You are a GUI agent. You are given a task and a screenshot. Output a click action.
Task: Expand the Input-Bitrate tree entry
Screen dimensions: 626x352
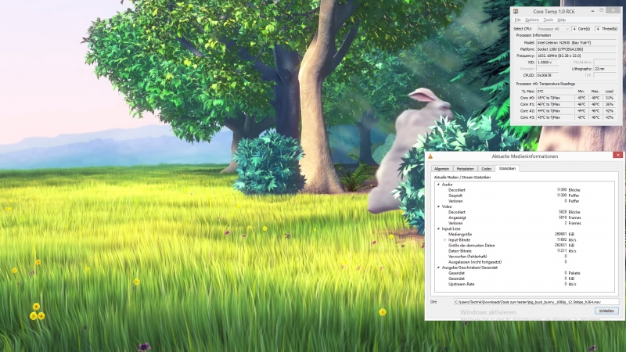444,240
